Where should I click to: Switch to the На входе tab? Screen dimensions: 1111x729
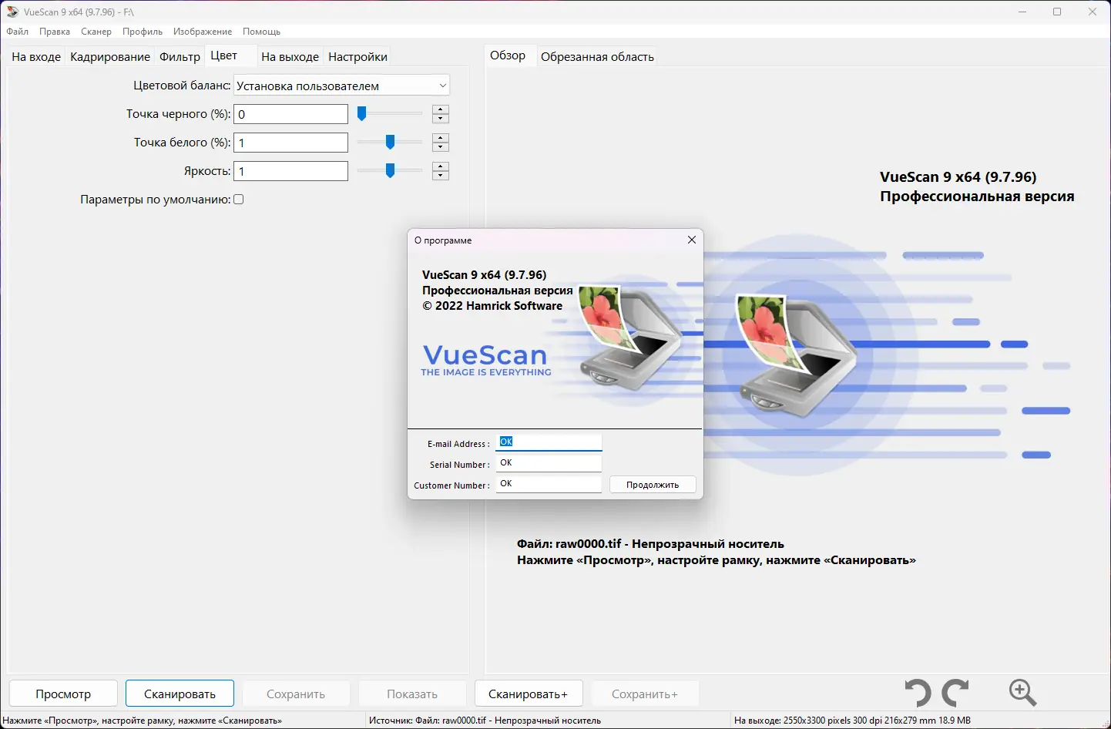tap(36, 57)
